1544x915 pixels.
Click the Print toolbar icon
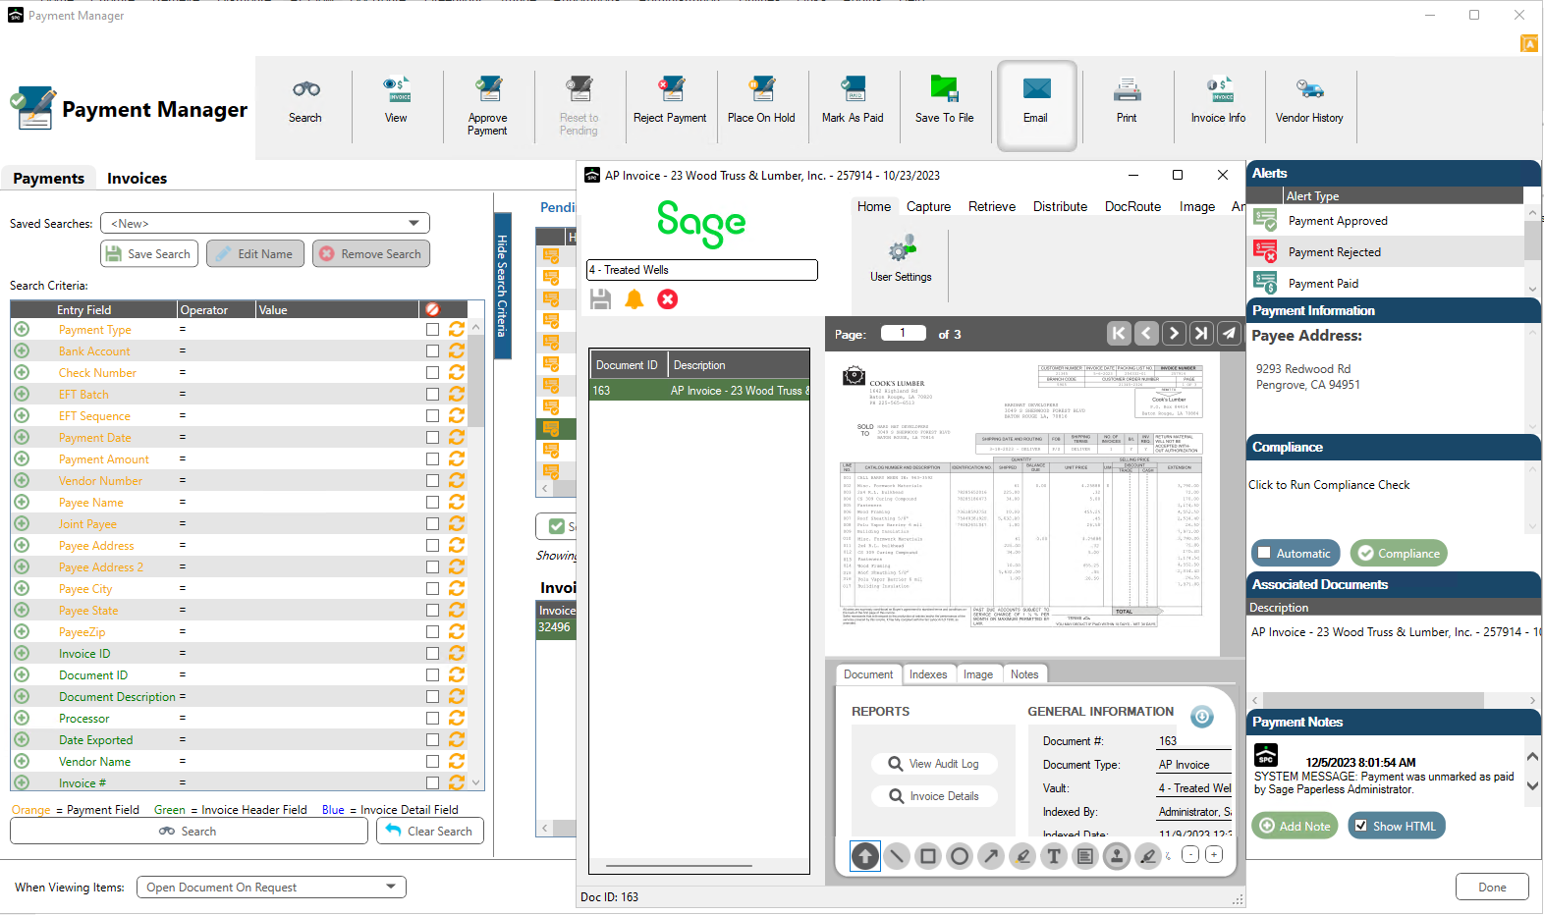[1127, 101]
